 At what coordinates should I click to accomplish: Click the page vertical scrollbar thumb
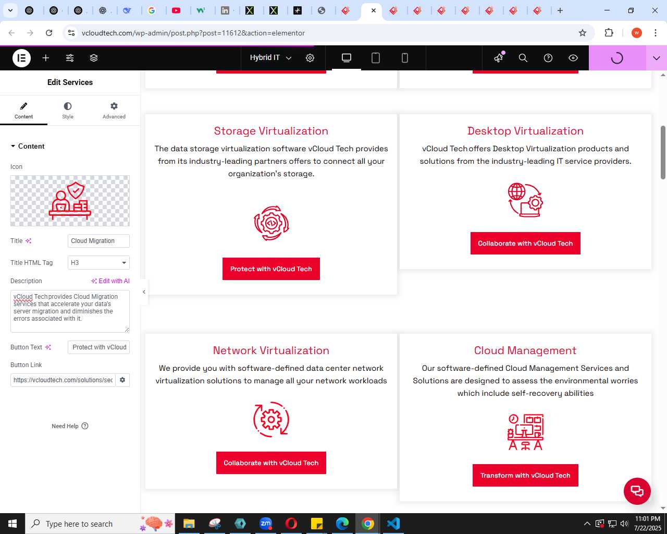tap(663, 152)
